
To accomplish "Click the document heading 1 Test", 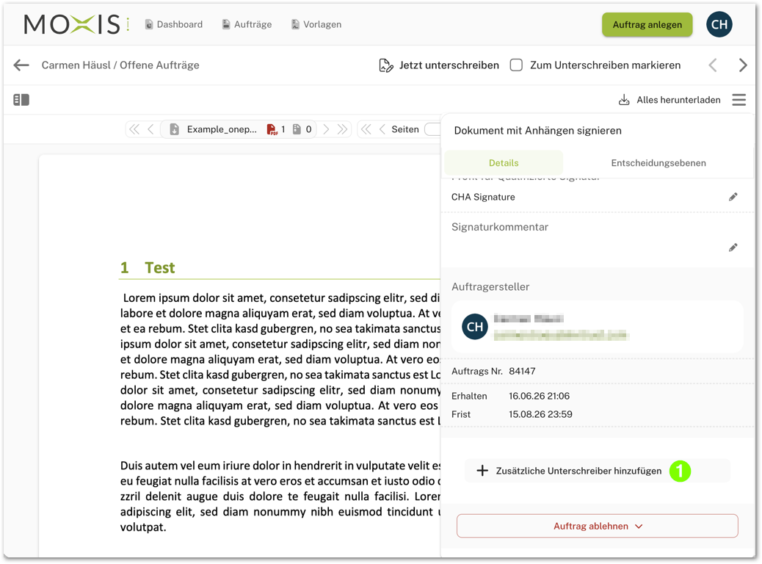I will [148, 267].
